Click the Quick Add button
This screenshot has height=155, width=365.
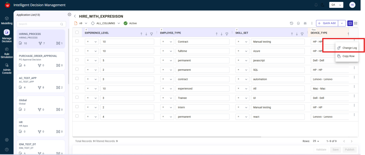327,23
